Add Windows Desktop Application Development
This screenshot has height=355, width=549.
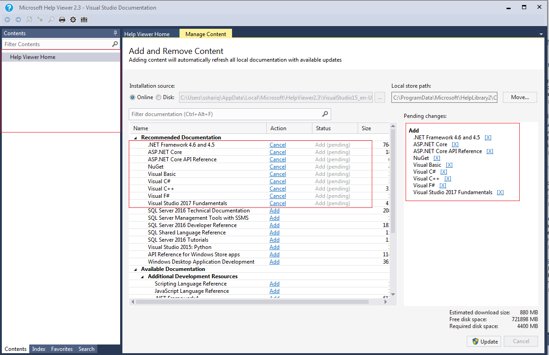[x=274, y=262]
